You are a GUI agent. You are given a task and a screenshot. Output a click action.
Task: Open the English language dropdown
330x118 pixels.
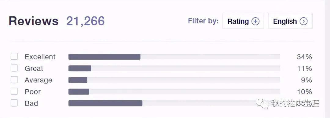[290, 21]
